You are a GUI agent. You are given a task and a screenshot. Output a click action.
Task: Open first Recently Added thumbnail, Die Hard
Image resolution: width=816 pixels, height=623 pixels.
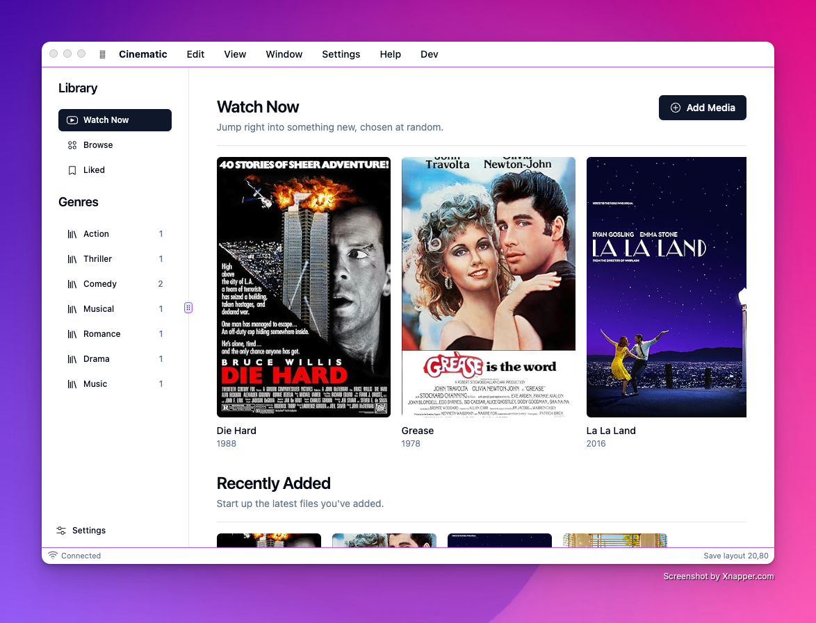coord(268,540)
